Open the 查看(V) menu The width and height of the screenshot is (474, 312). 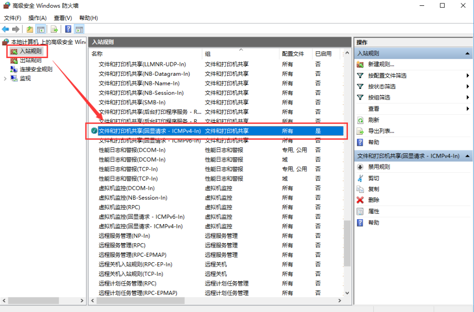[x=63, y=18]
